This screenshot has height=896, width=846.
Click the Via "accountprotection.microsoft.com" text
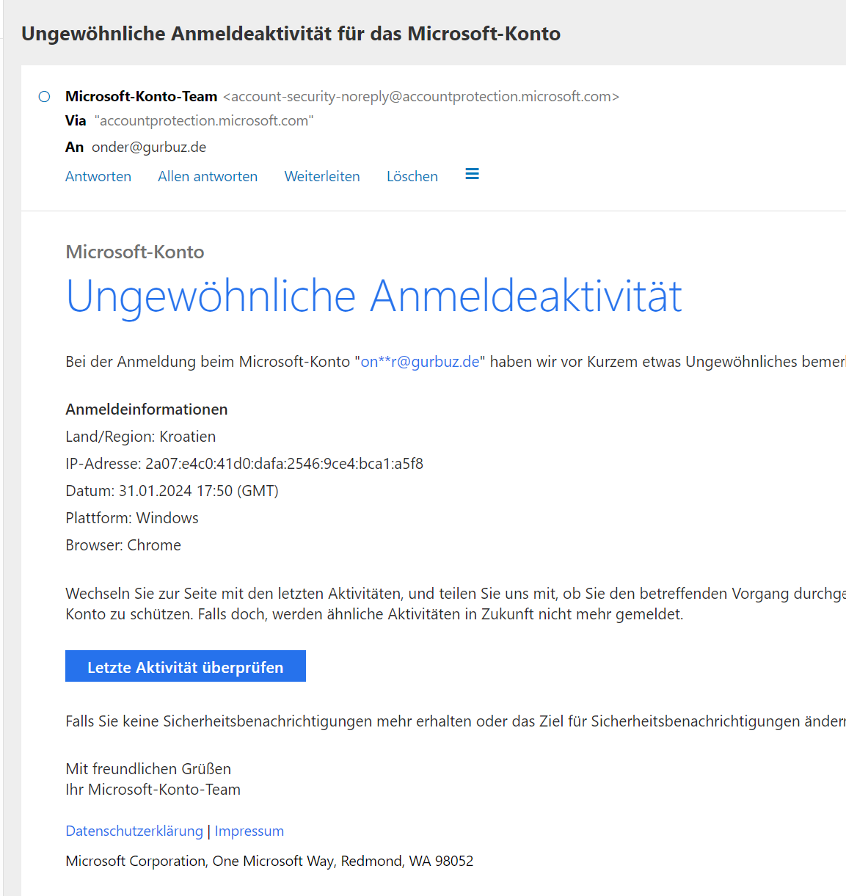coord(189,120)
